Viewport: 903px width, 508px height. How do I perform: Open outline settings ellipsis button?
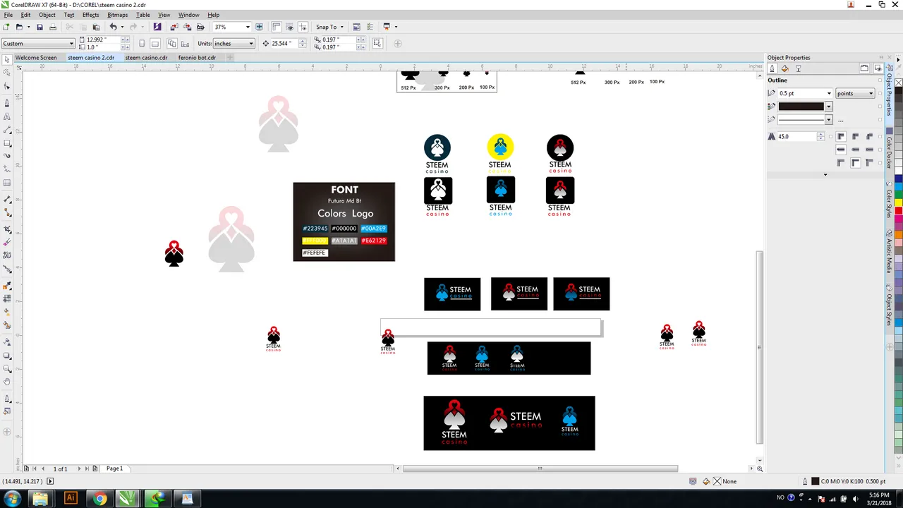(x=840, y=120)
